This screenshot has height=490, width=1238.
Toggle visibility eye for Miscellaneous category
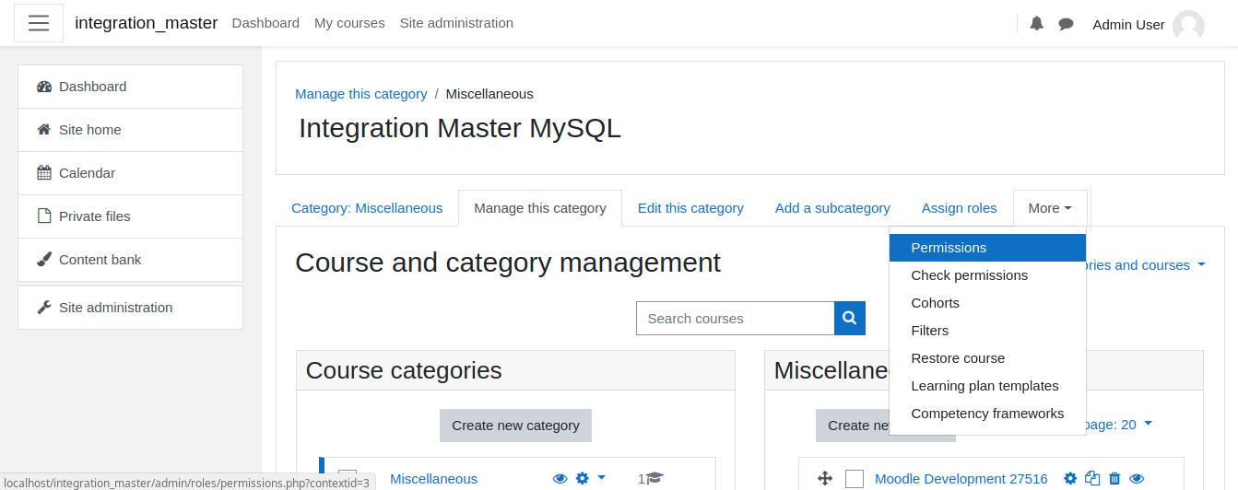click(560, 479)
